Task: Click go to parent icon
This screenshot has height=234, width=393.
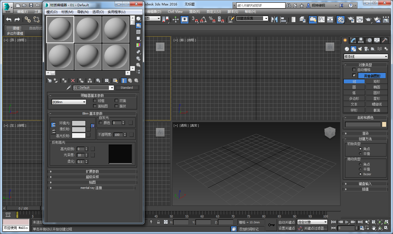Action: pos(130,81)
